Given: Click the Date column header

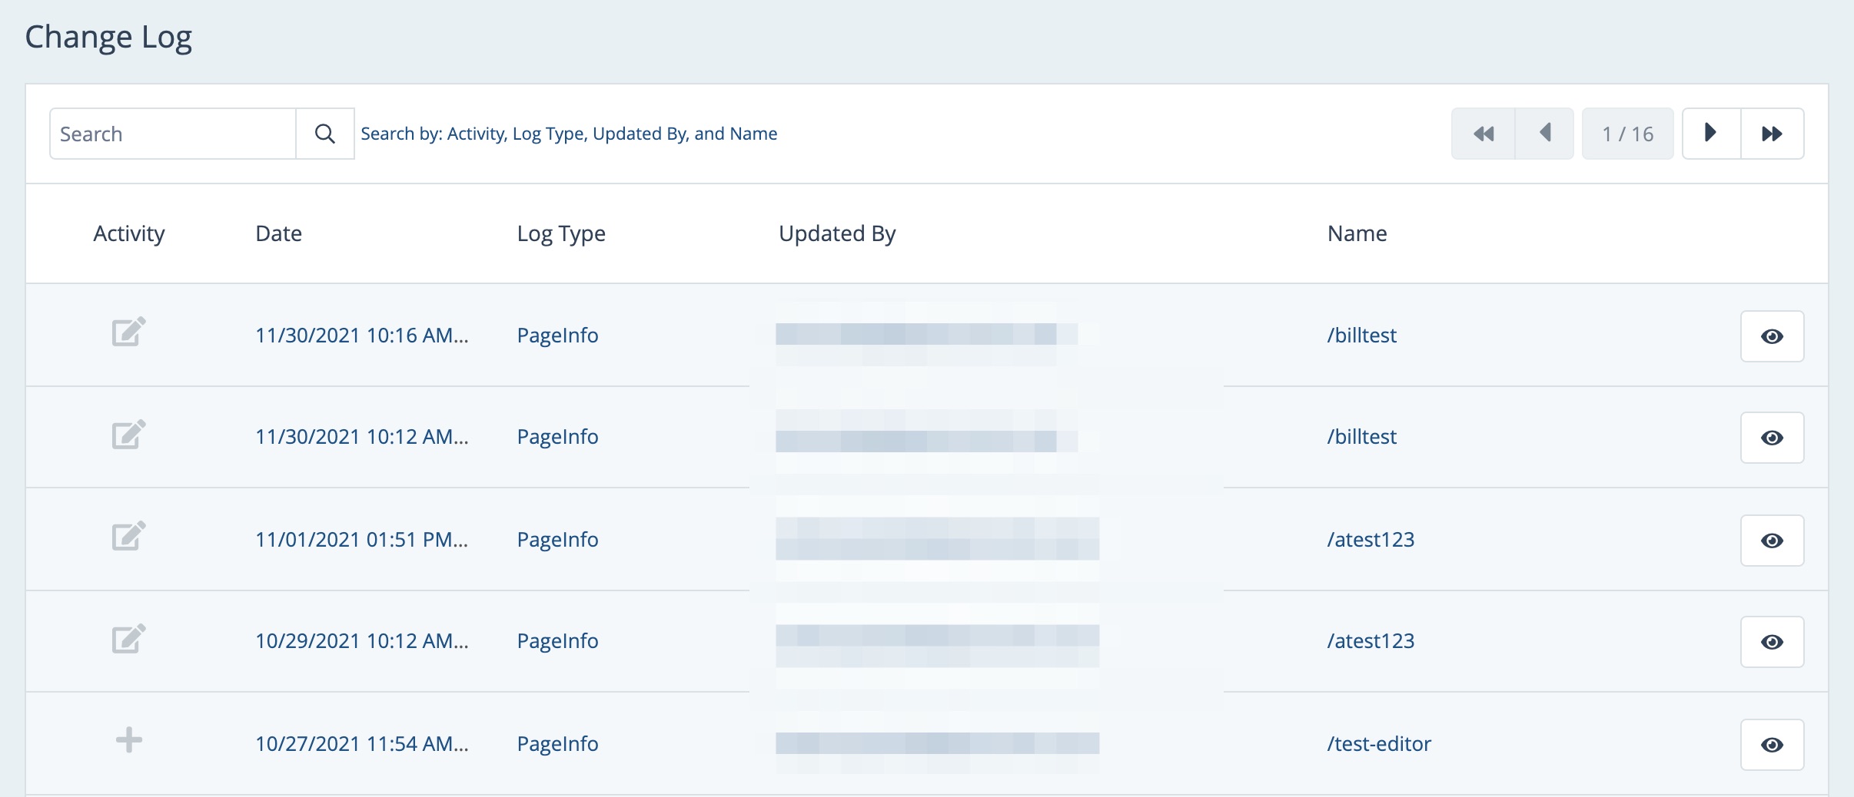Looking at the screenshot, I should point(278,233).
